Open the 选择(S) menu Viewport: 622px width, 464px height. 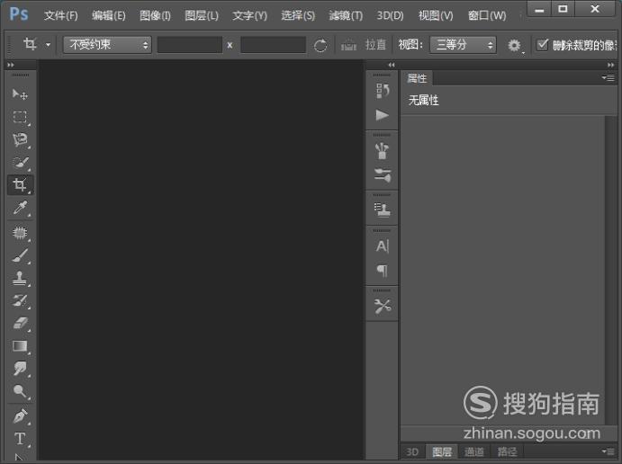298,15
